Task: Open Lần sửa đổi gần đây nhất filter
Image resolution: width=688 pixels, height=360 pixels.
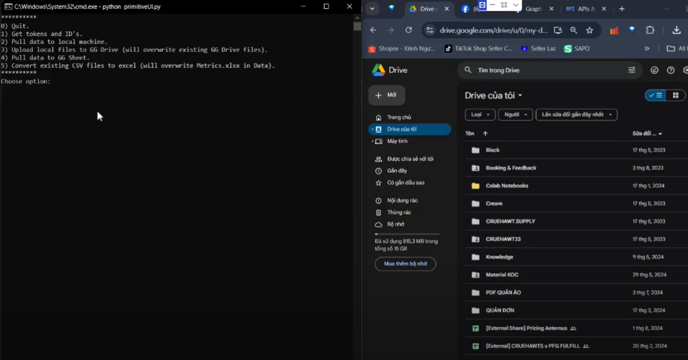Action: tap(577, 115)
